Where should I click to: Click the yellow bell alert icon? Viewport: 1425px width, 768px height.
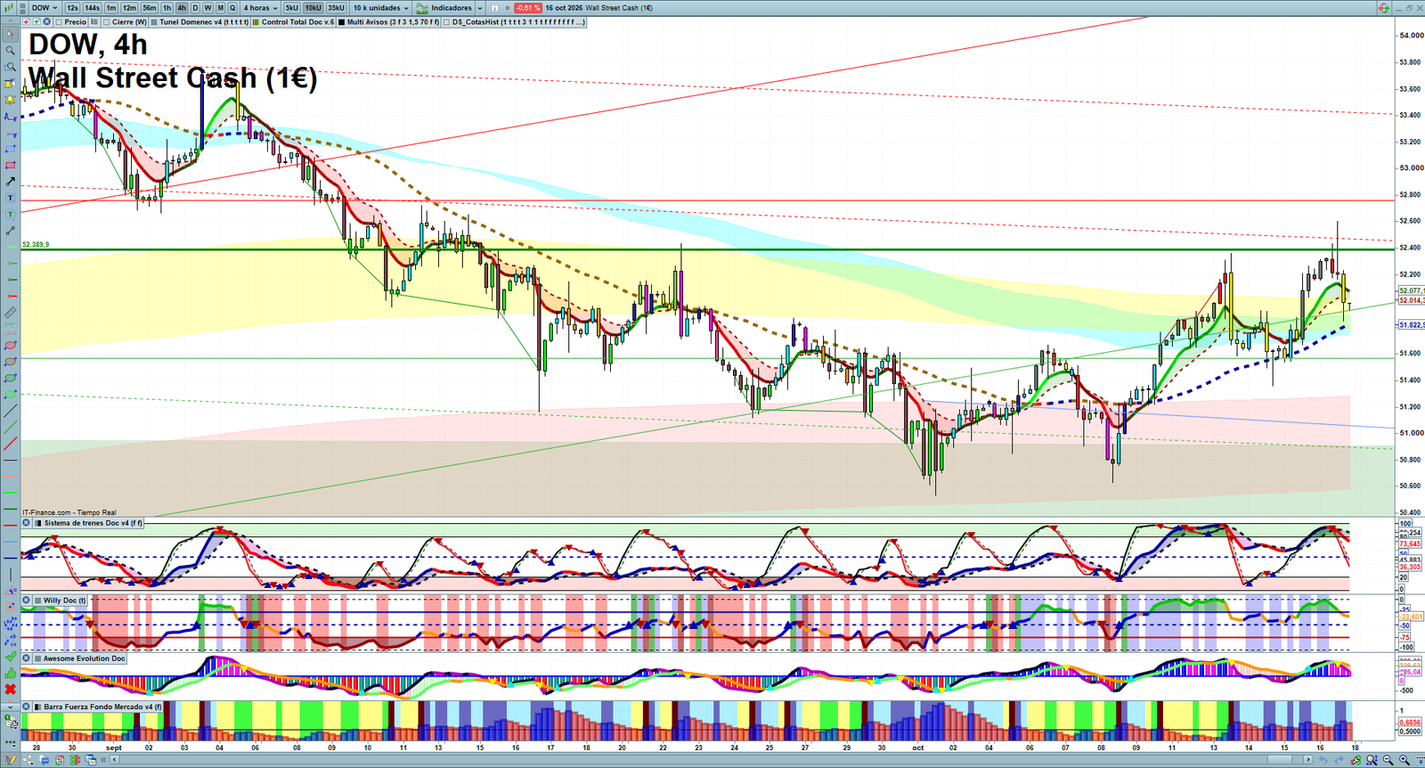point(11,99)
